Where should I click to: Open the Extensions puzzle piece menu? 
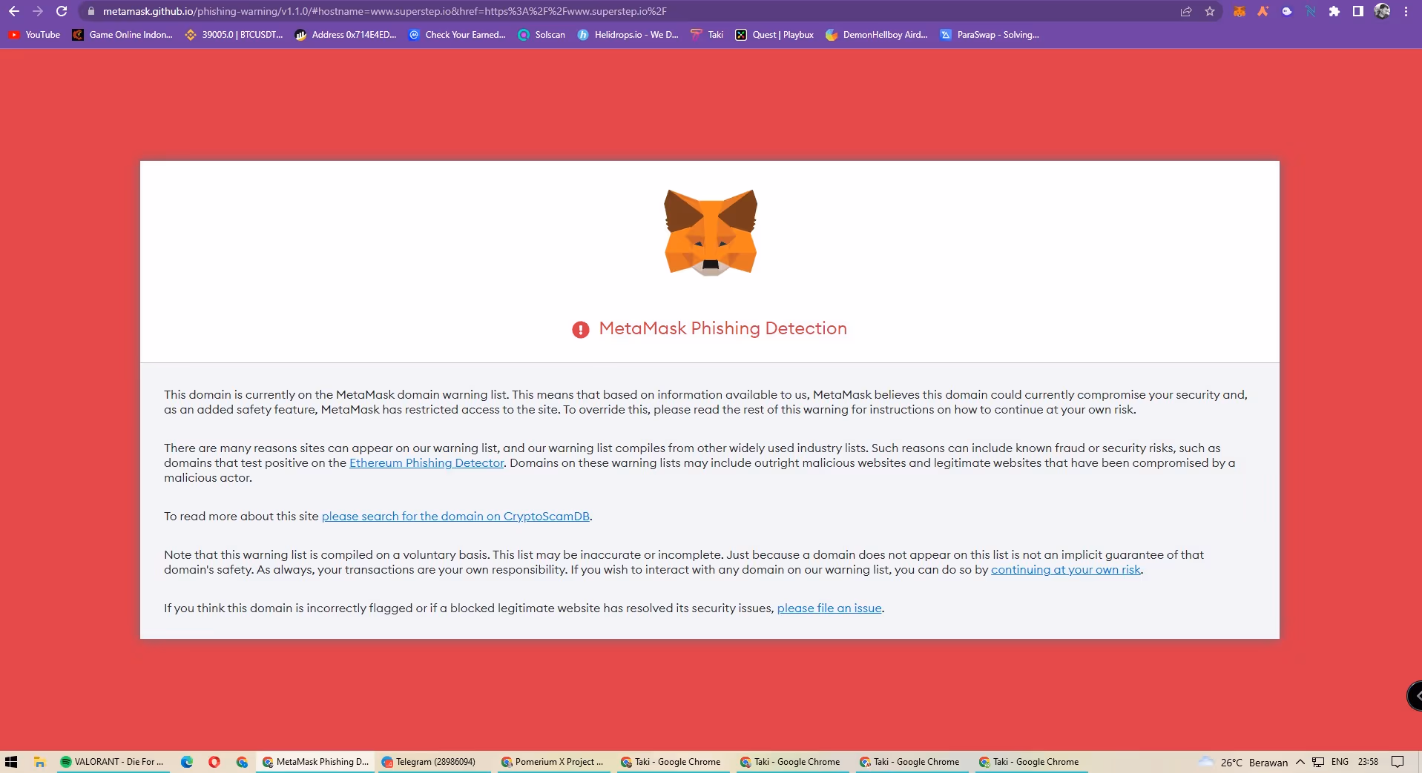pyautogui.click(x=1334, y=11)
